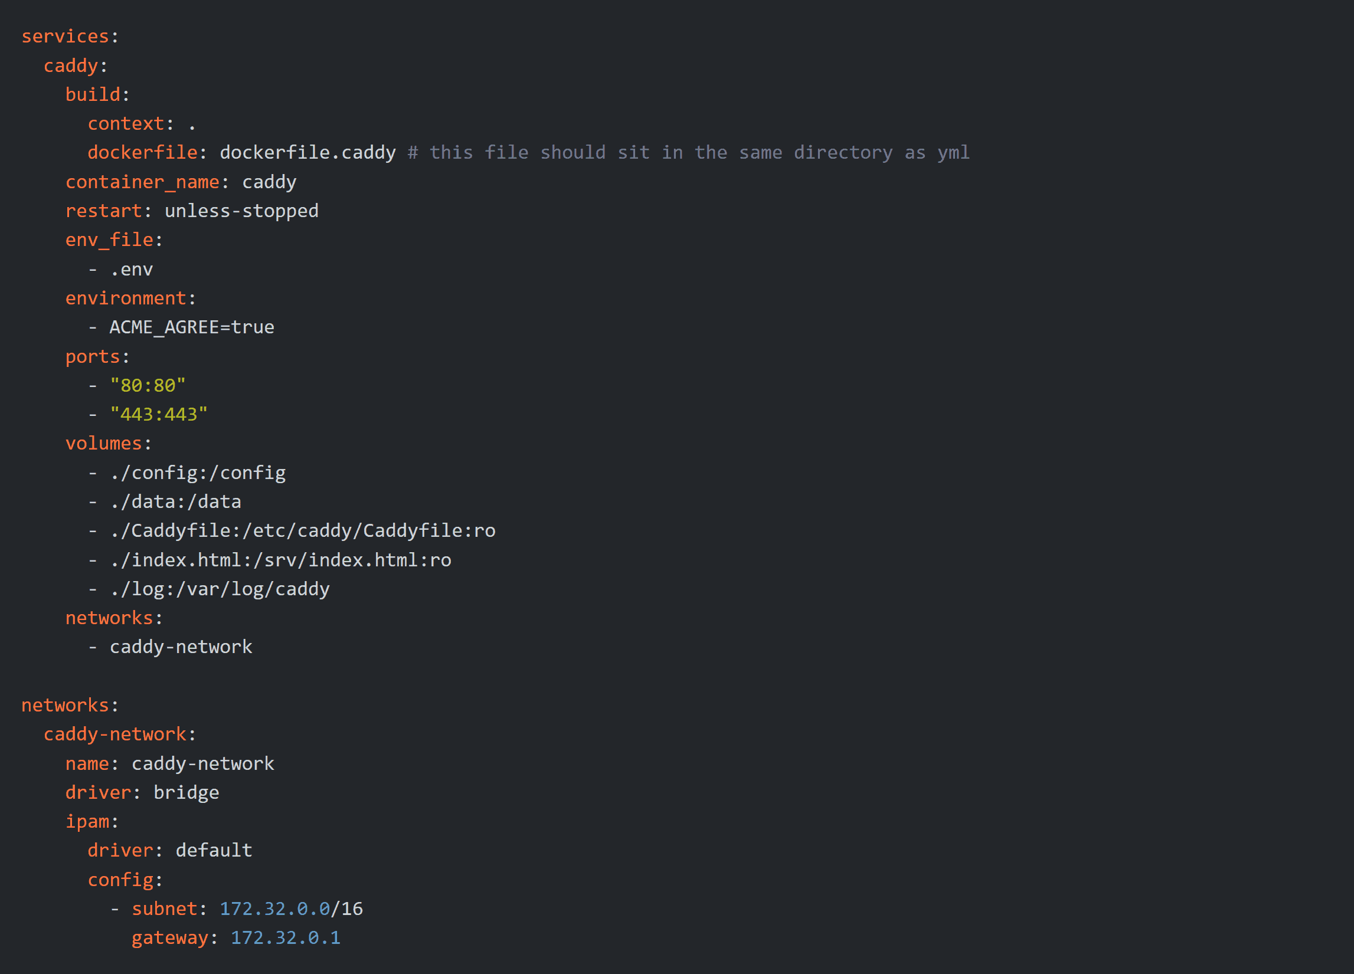Click the 'ACME_AGREE=true' environment entry
Image resolution: width=1354 pixels, height=974 pixels.
click(192, 327)
